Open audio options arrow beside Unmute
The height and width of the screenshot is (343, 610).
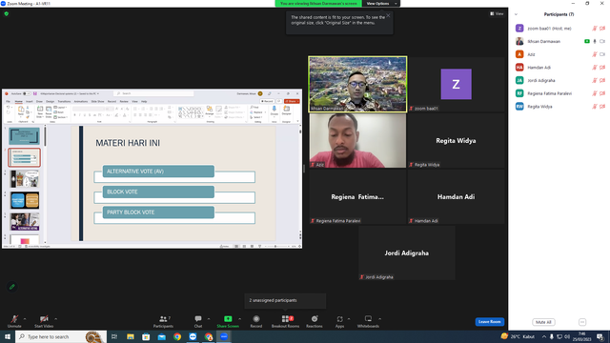click(25, 319)
